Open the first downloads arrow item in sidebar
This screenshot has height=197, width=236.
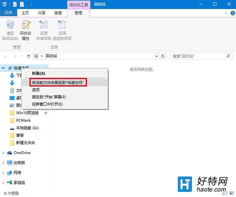[12, 75]
